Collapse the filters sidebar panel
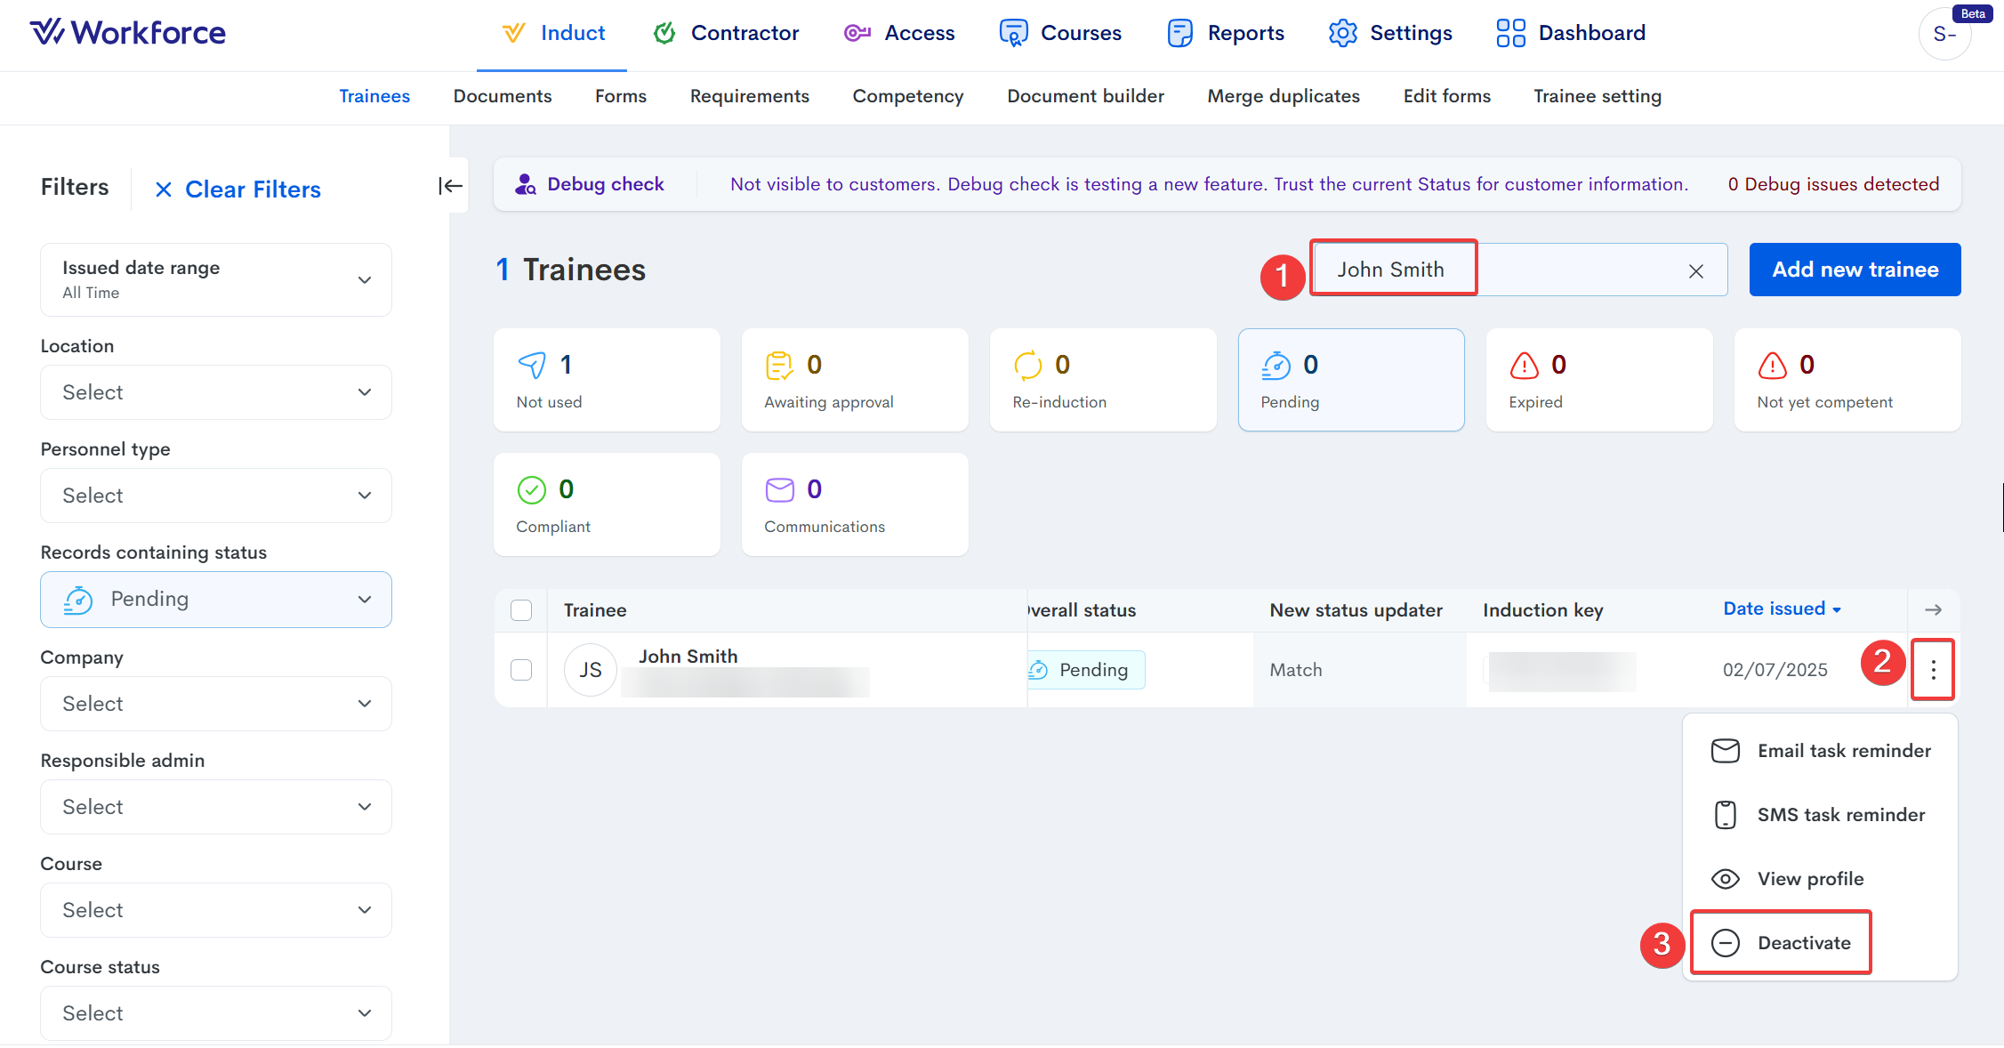 pyautogui.click(x=450, y=186)
